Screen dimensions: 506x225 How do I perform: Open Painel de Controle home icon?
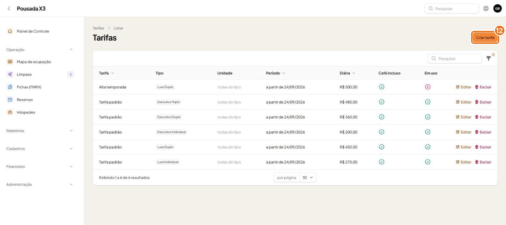coord(10,31)
